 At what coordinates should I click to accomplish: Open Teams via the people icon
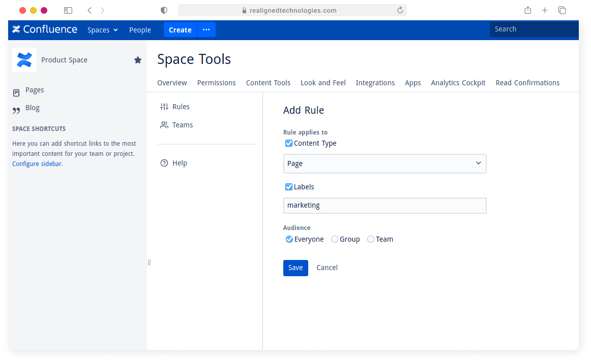coord(164,125)
